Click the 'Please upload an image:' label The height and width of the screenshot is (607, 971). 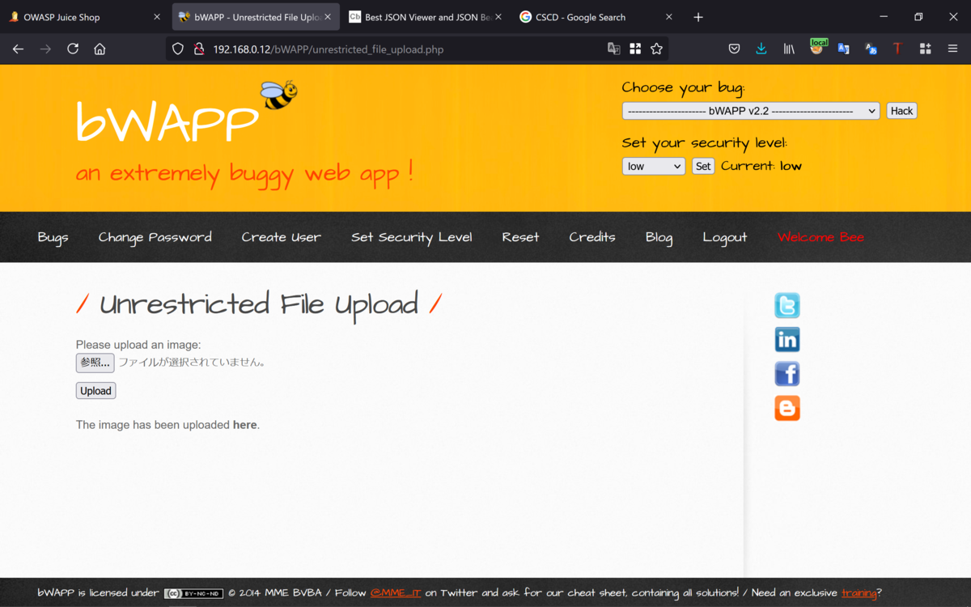click(x=138, y=345)
